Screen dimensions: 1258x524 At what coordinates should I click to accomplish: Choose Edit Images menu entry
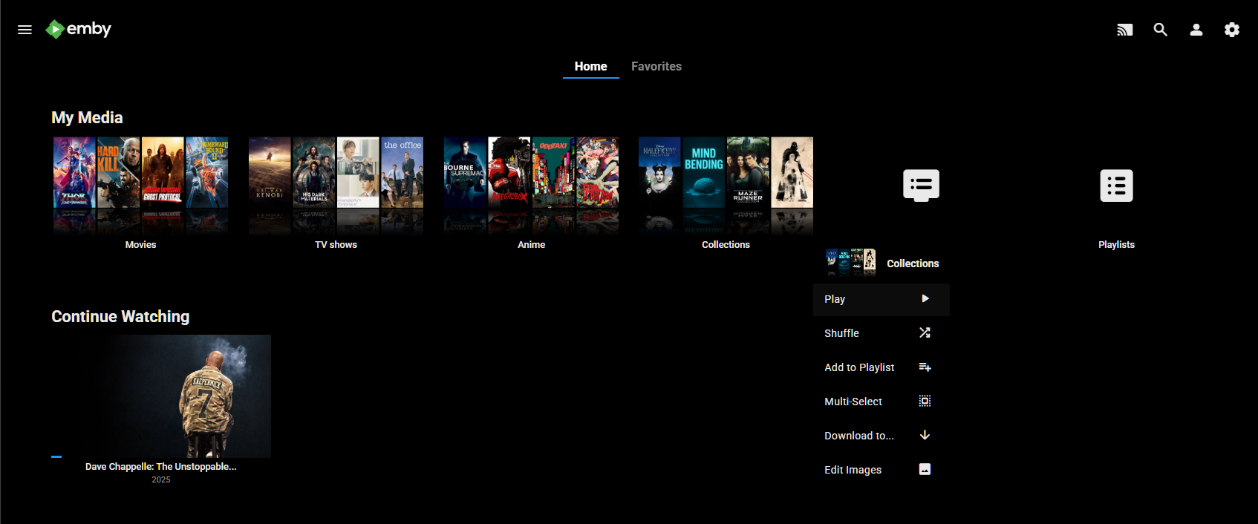[881, 470]
